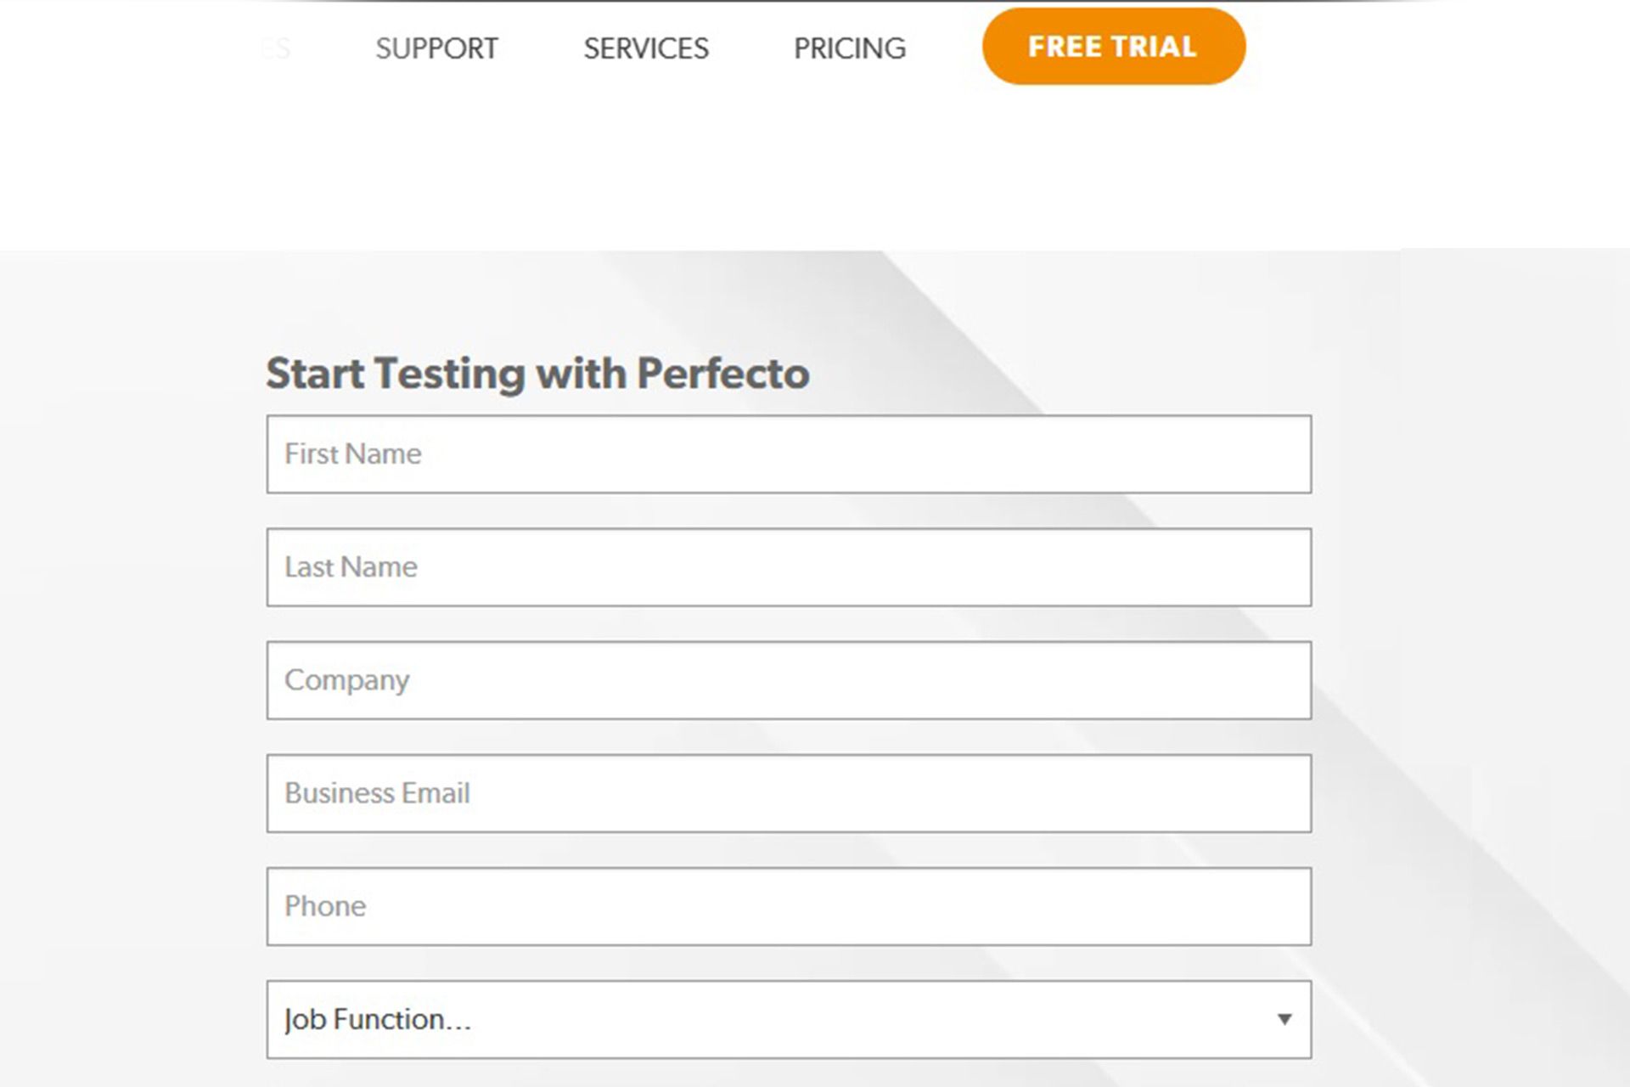Screen dimensions: 1630x1087
Task: Click the Job Function dropdown arrow
Action: pos(1284,1019)
